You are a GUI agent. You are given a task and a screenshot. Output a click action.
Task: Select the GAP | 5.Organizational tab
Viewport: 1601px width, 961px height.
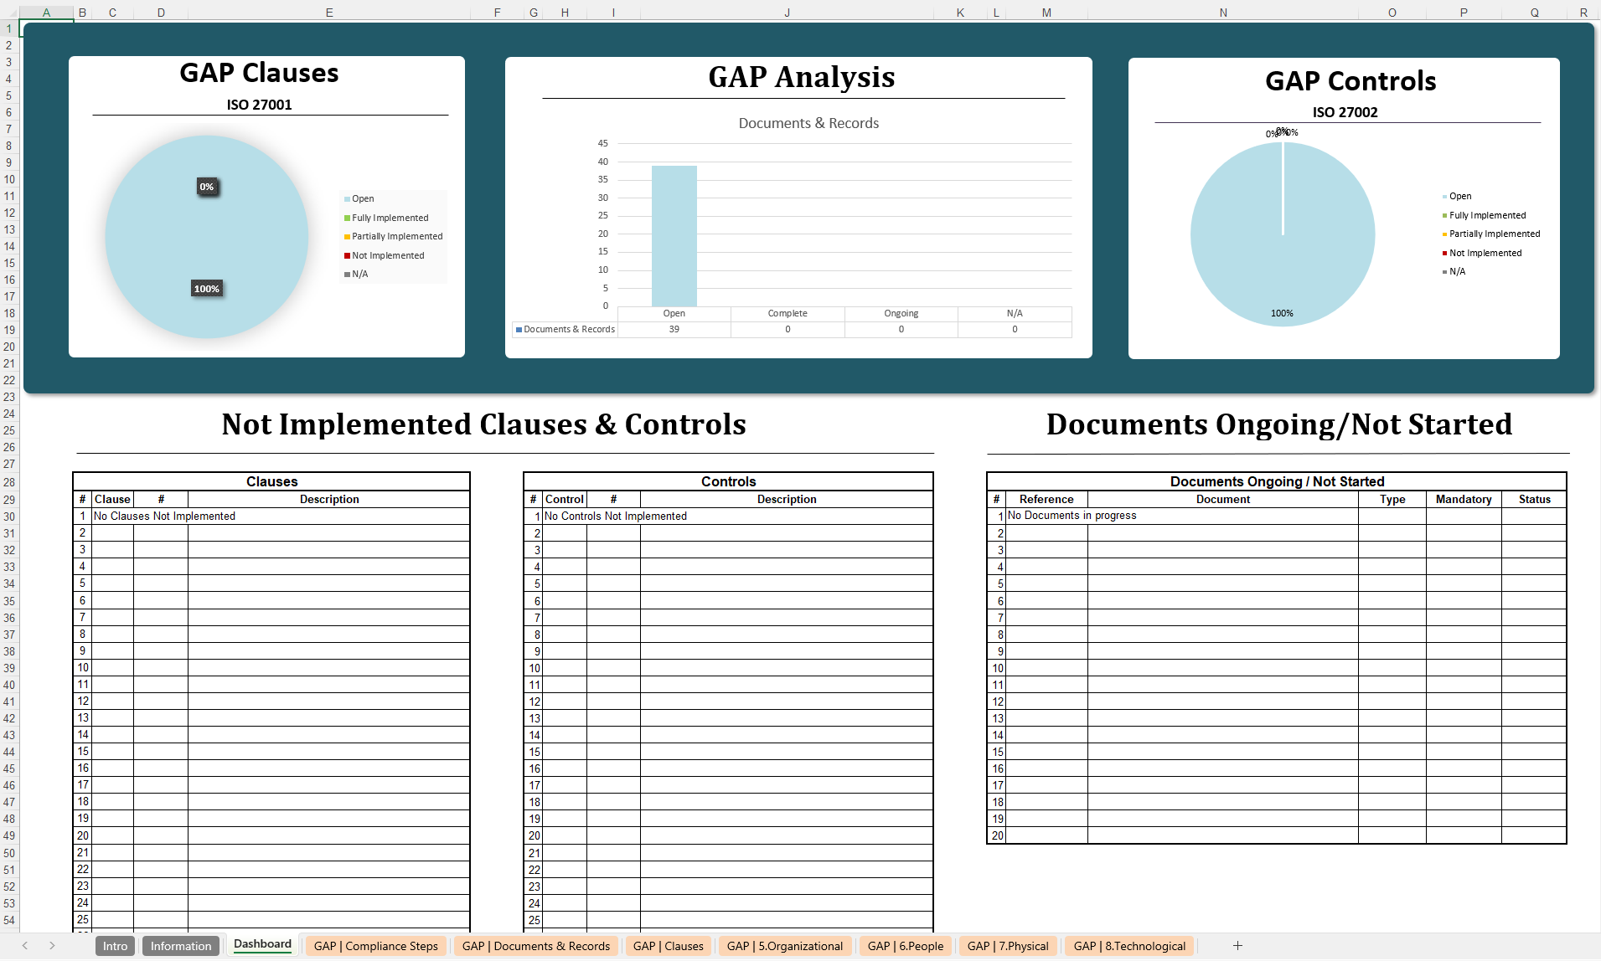(x=784, y=945)
